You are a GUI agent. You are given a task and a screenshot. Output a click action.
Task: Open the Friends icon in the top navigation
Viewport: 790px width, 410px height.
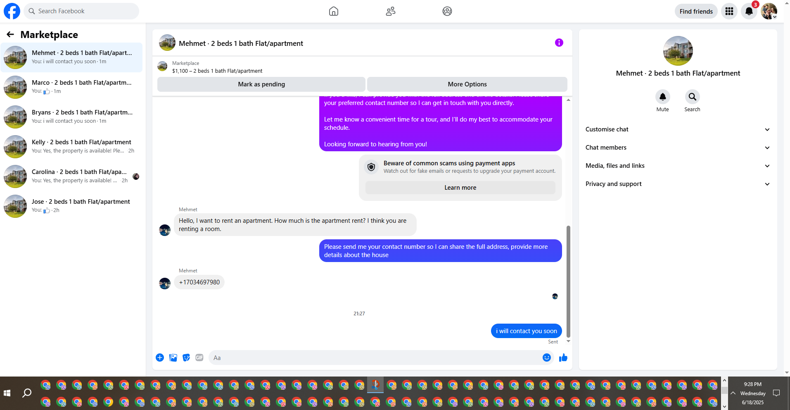[x=391, y=11]
